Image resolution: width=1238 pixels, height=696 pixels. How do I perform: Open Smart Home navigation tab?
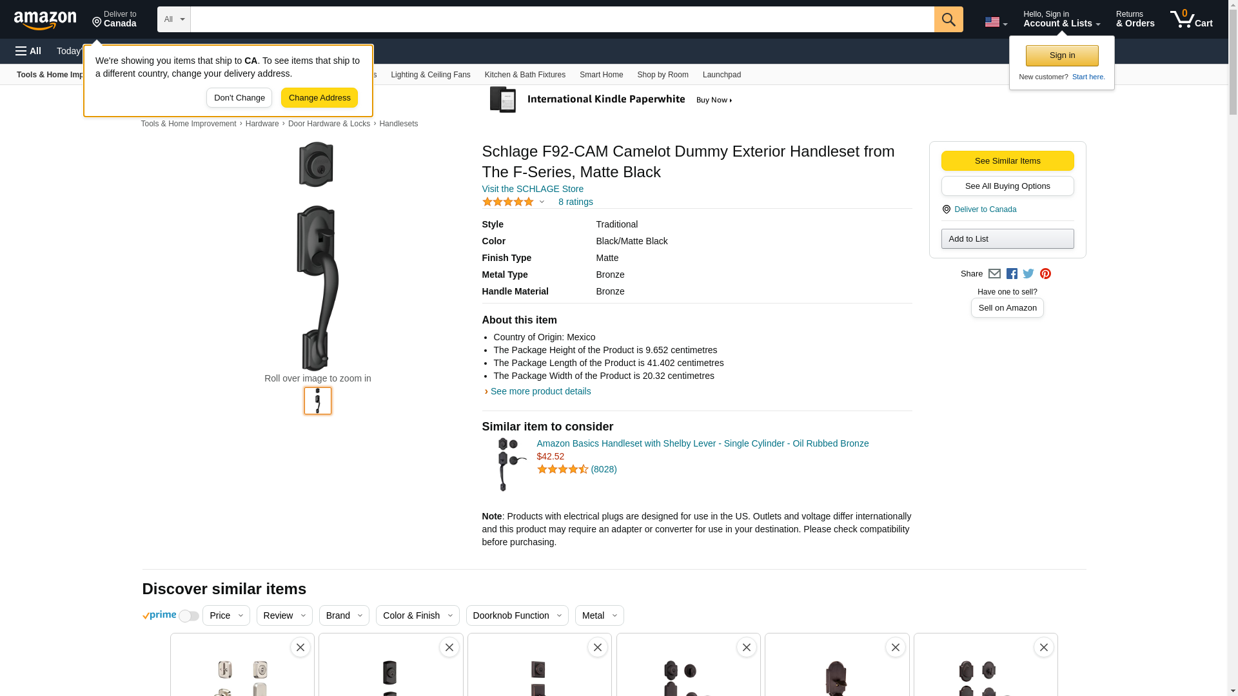point(601,75)
